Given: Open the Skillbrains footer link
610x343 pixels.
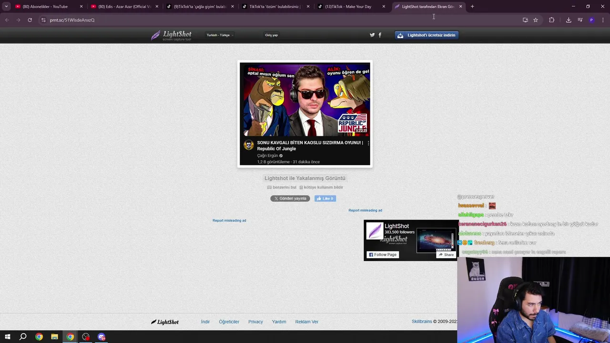Looking at the screenshot, I should pos(422,322).
